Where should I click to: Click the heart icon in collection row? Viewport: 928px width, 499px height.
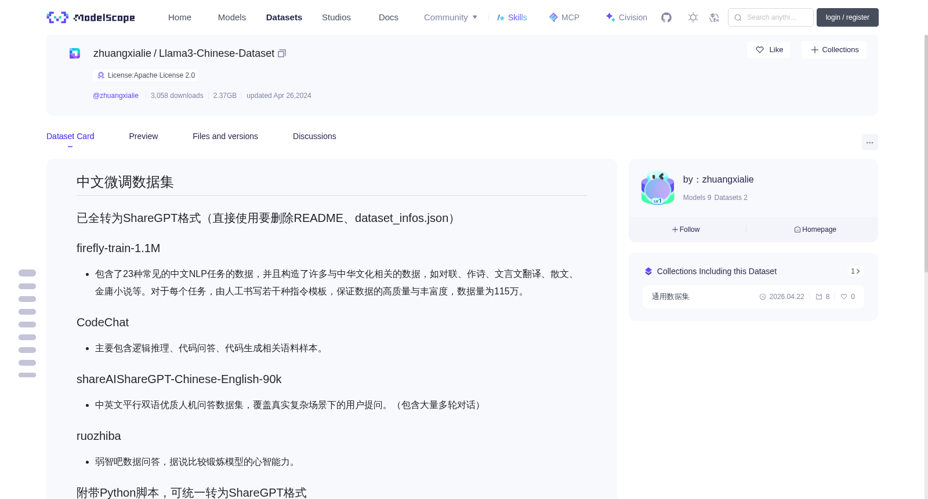(x=844, y=297)
